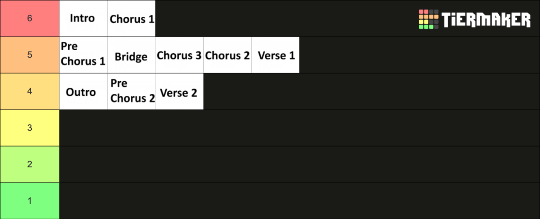Click the TierMaker wordmark text
The width and height of the screenshot is (540, 219).
point(486,19)
